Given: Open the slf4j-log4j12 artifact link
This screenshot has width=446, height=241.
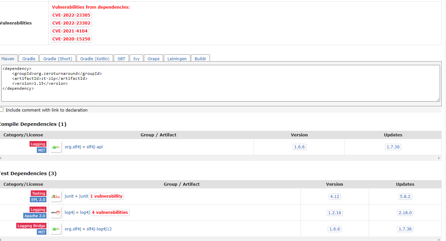Looking at the screenshot, I should coord(99,229).
